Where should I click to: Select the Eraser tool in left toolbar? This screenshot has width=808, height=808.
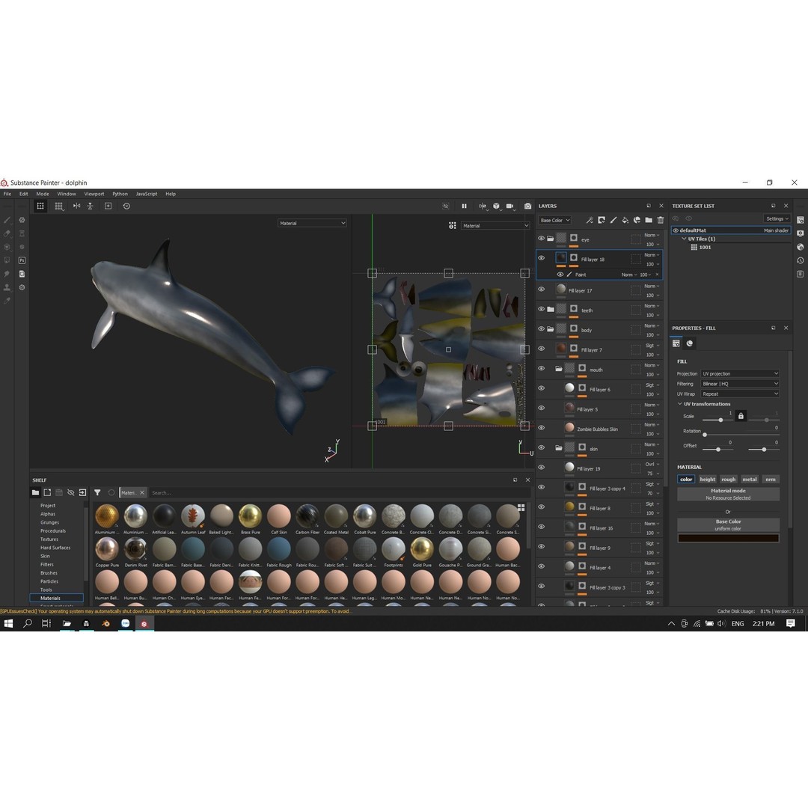7,233
